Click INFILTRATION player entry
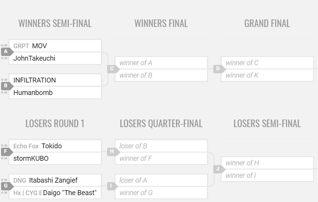 [x=35, y=80]
